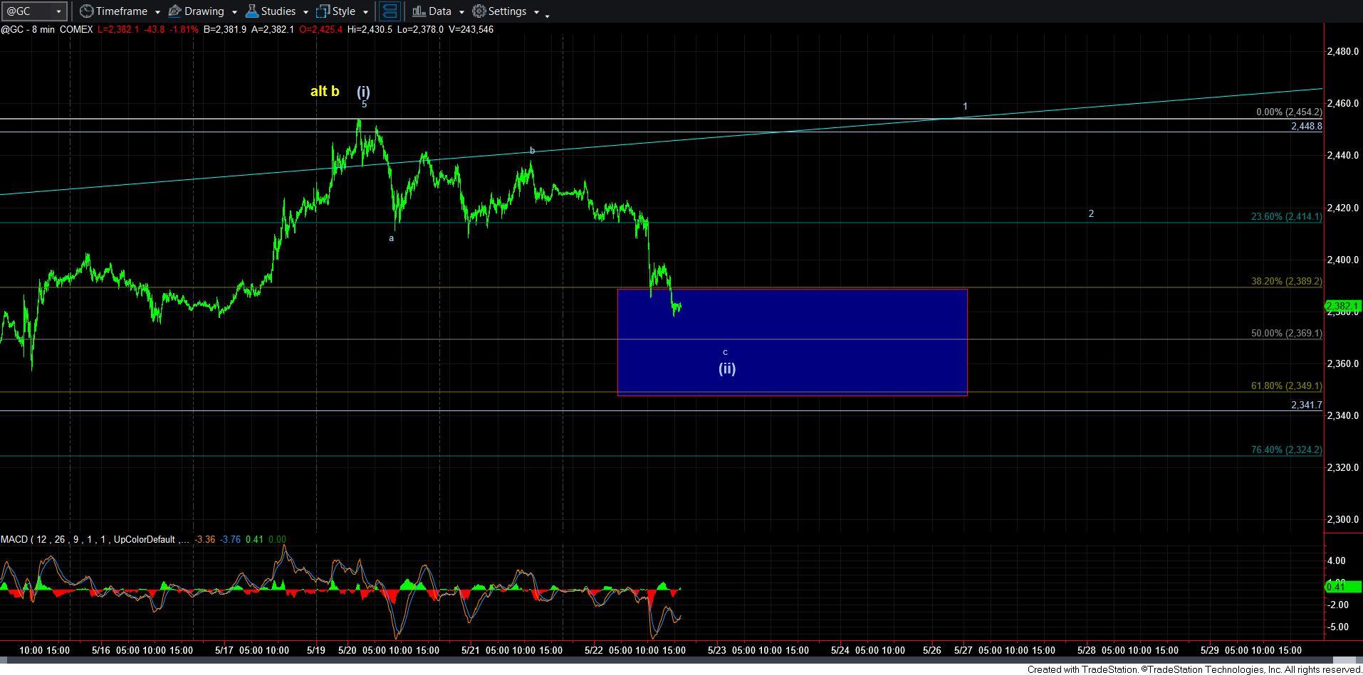1363x675 pixels.
Task: Select the (ii) wave label in blue box
Action: 726,368
